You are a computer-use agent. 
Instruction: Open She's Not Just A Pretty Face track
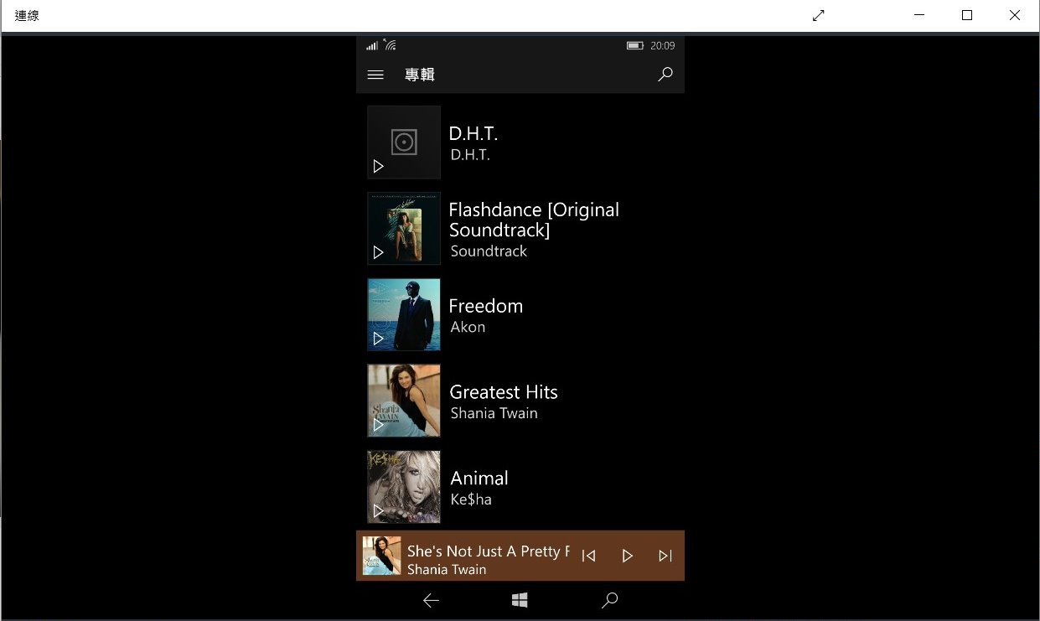click(489, 551)
